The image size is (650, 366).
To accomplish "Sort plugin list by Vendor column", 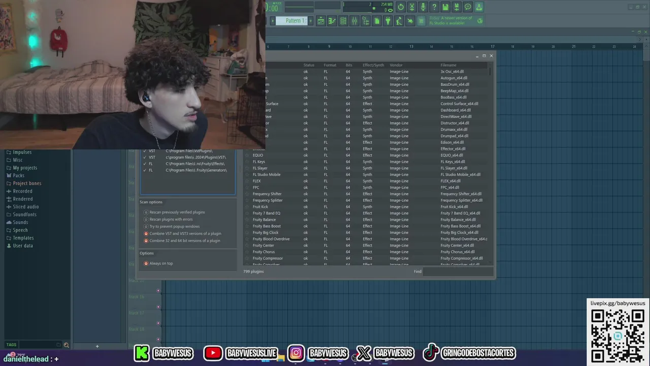I will tap(396, 65).
